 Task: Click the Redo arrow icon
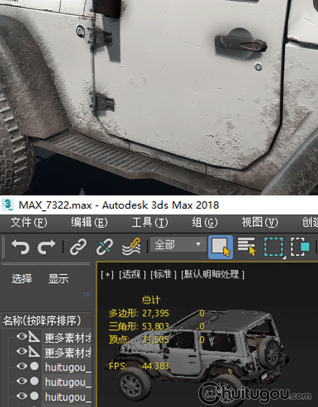[47, 247]
